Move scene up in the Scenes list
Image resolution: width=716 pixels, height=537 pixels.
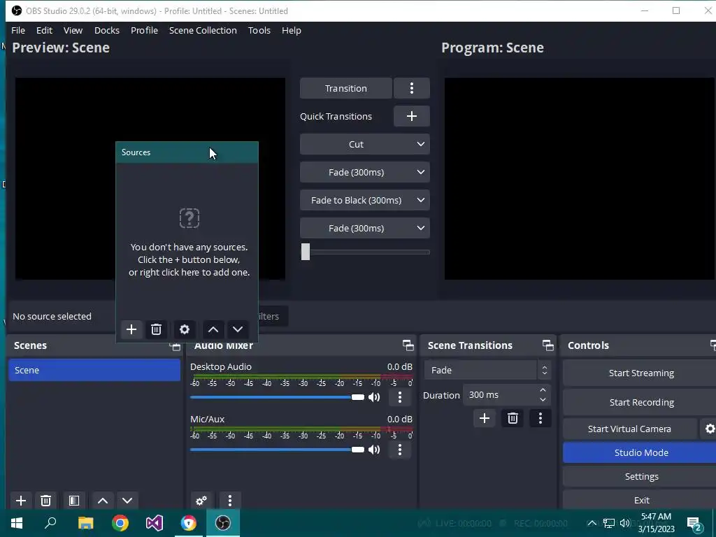tap(103, 501)
